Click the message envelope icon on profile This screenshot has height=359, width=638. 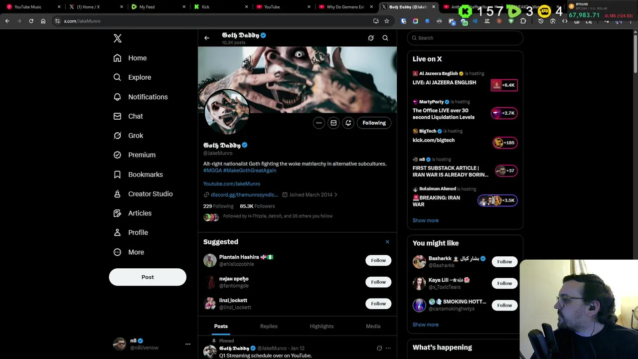pos(333,123)
